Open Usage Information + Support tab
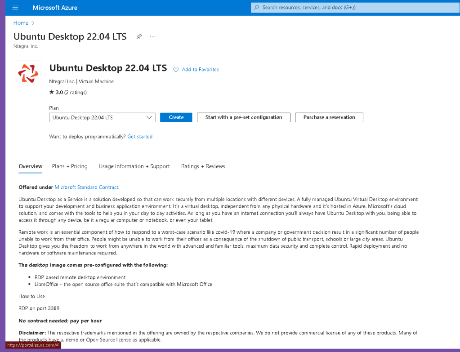The height and width of the screenshot is (352, 460). 134,166
